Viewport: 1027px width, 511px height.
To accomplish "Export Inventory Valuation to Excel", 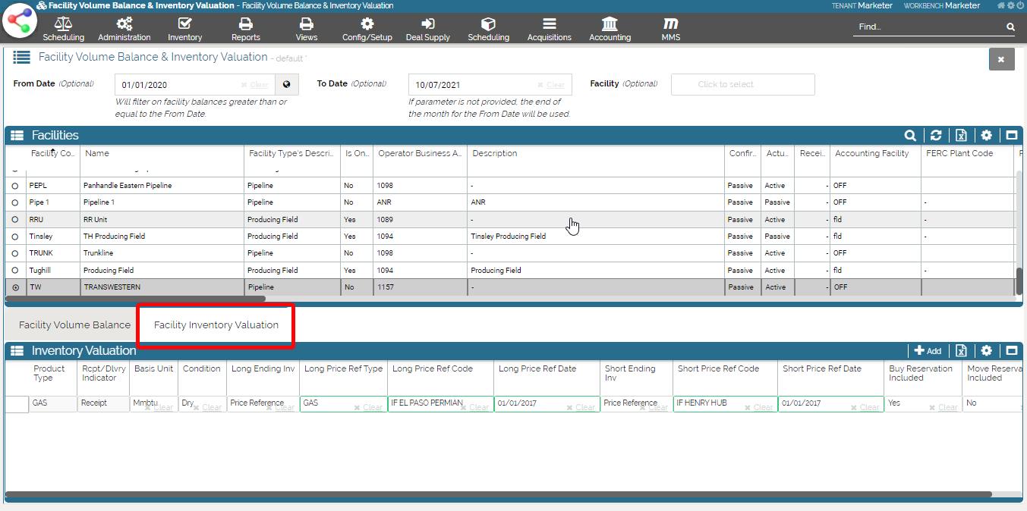I will tap(961, 350).
